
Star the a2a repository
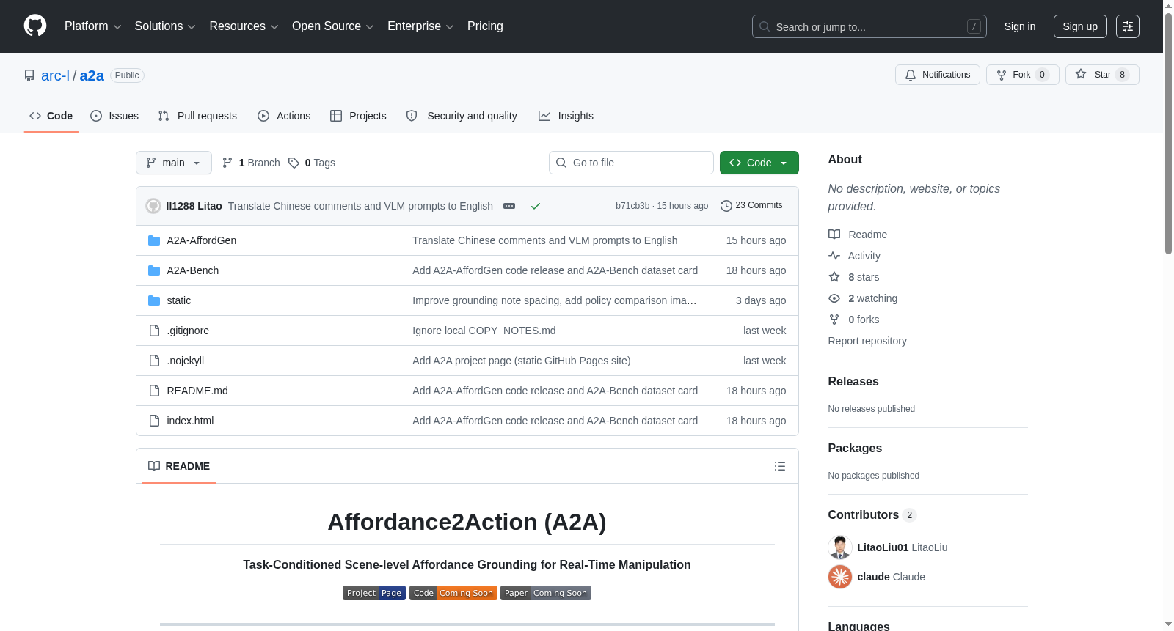click(1102, 75)
